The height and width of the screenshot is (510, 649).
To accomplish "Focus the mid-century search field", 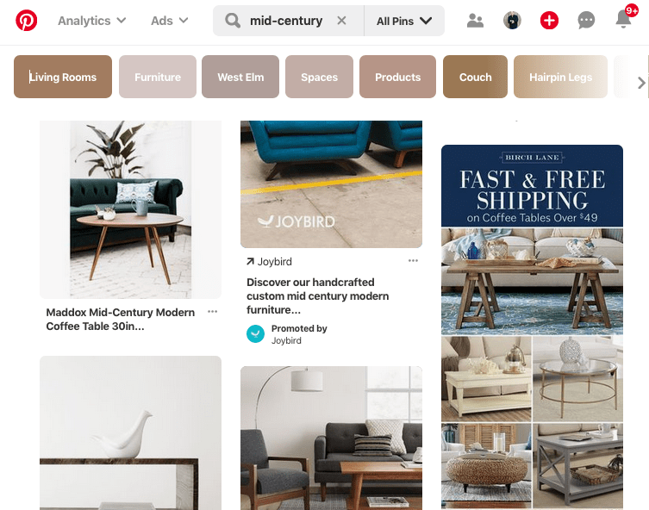I will click(x=285, y=21).
